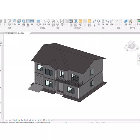Select the Ramp (坡道) tool
Viewport: 140px width, 140px height.
tap(45, 22)
